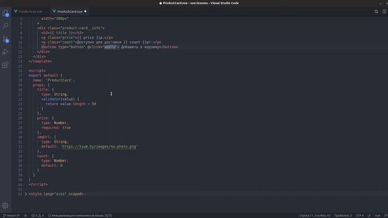
Task: Open the Extensions view
Action: 5,65
